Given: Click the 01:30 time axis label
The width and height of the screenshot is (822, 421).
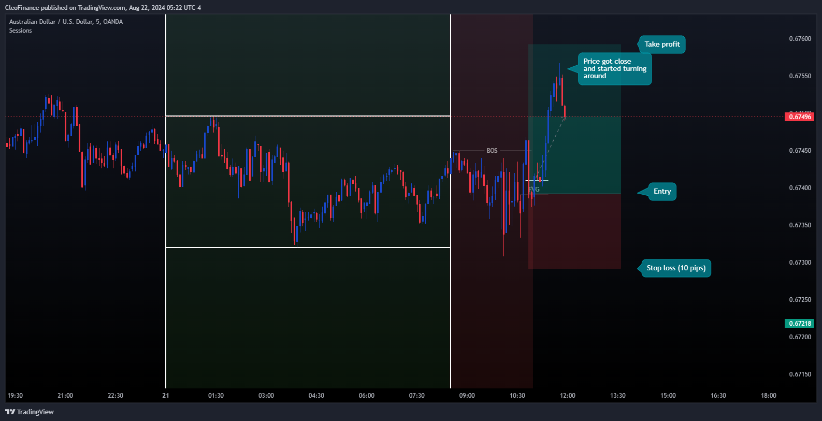Looking at the screenshot, I should click(x=216, y=396).
